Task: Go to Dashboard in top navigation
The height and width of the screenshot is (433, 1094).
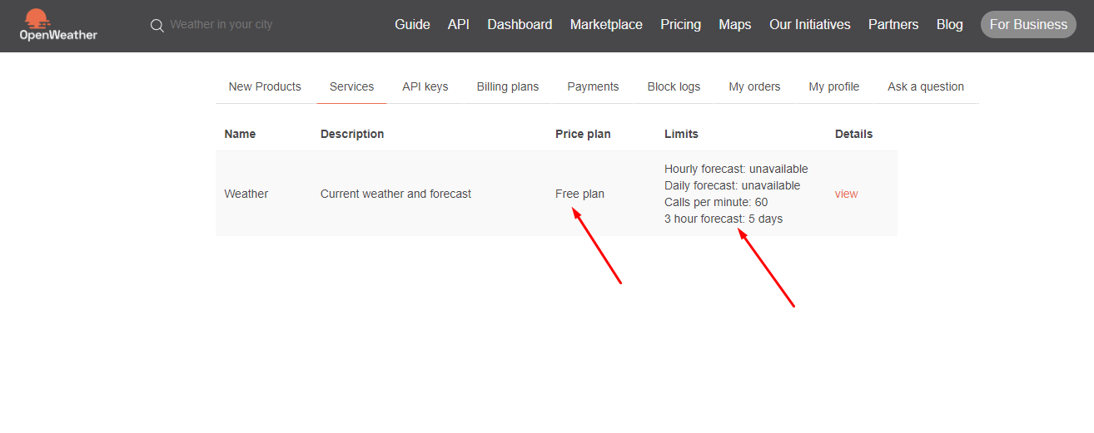Action: [x=520, y=25]
